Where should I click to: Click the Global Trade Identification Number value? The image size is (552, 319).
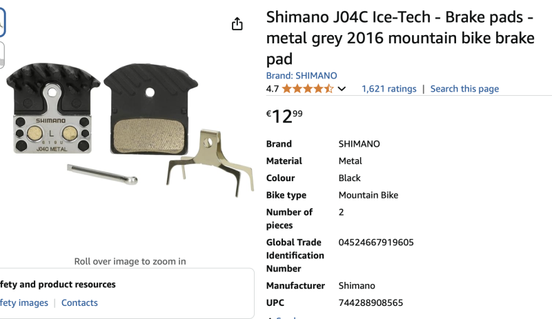[376, 243]
